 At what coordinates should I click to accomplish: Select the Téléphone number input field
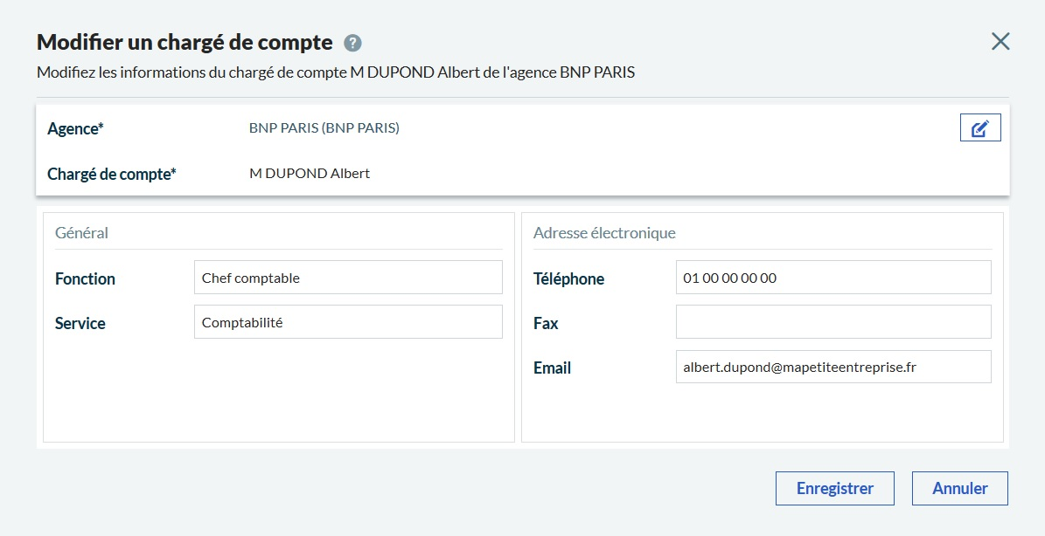click(x=833, y=278)
